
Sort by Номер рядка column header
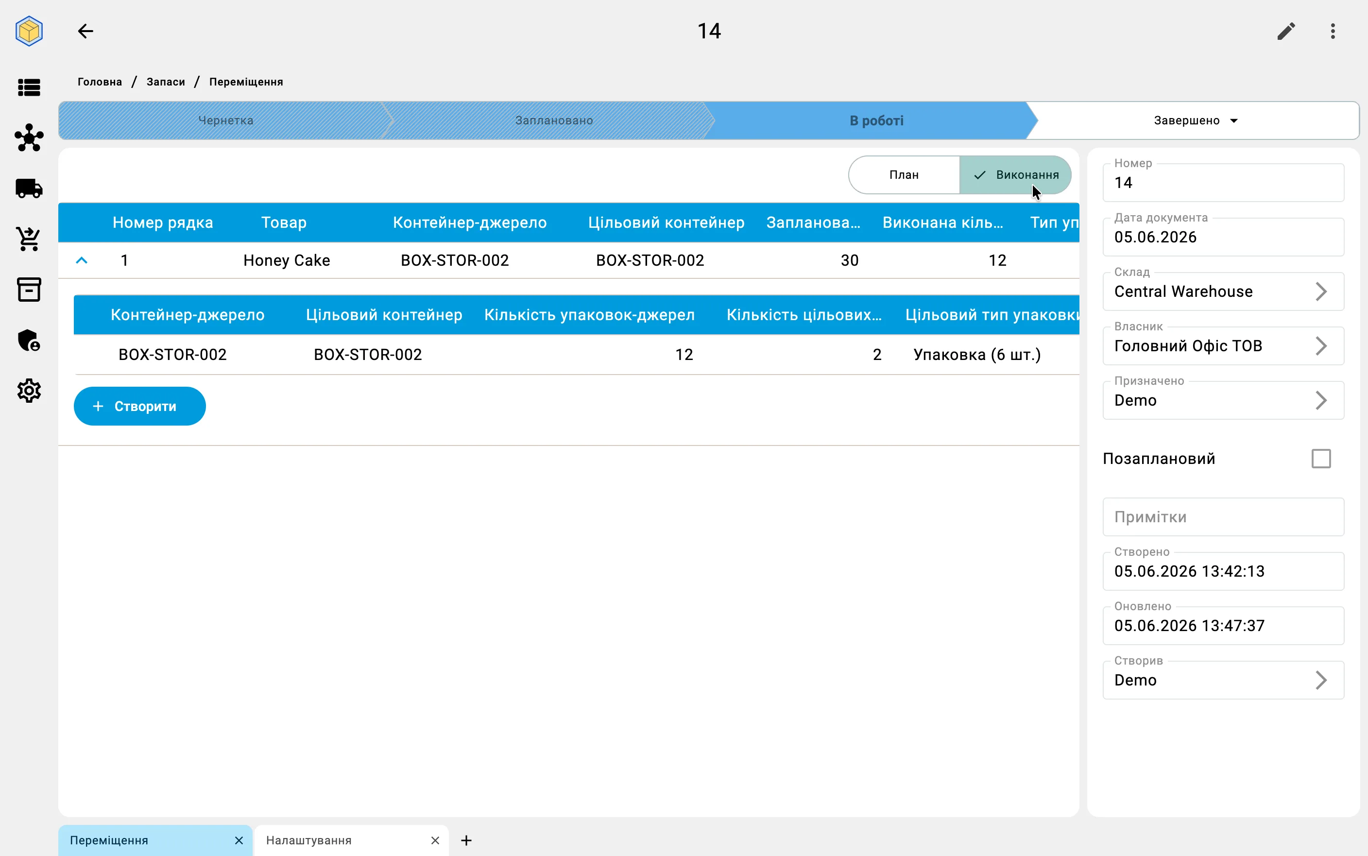(x=163, y=223)
